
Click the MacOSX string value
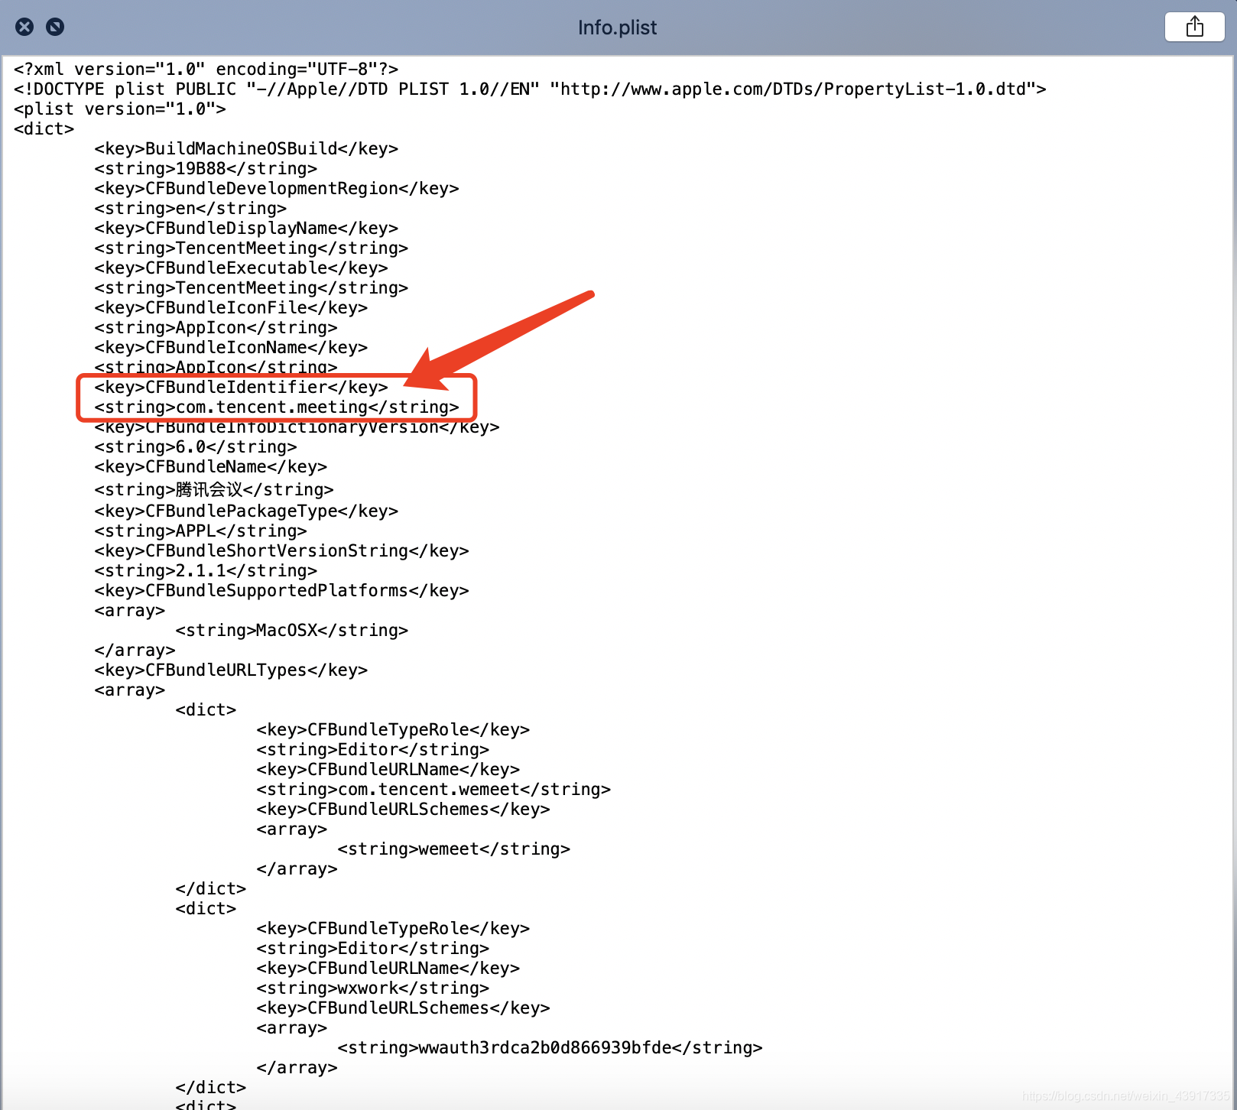292,630
